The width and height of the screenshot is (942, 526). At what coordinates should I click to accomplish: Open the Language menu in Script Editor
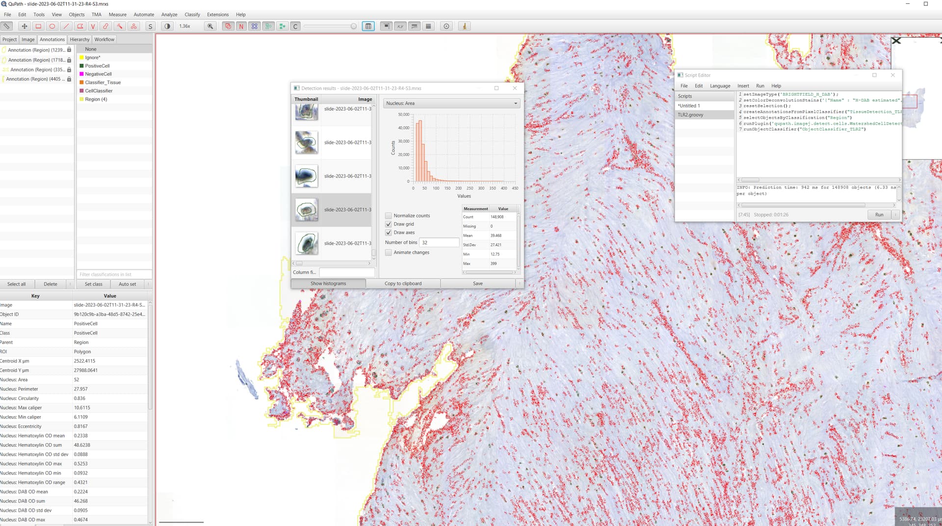click(720, 86)
